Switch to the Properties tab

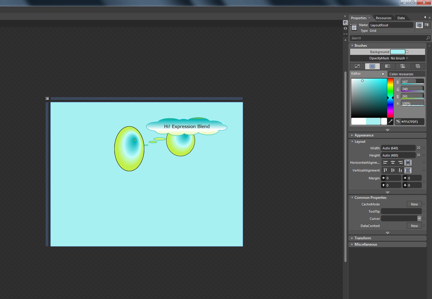pos(359,18)
